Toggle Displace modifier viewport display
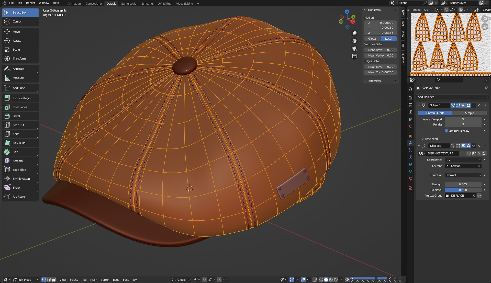 (463, 146)
